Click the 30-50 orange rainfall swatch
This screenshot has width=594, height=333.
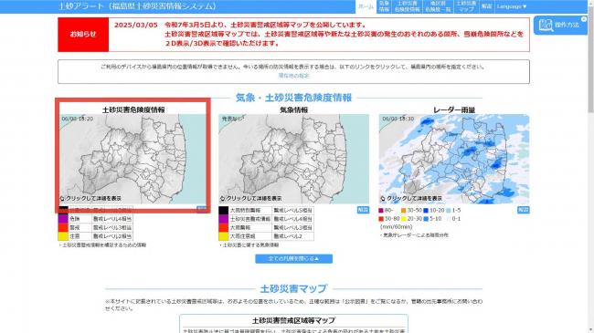pos(404,211)
